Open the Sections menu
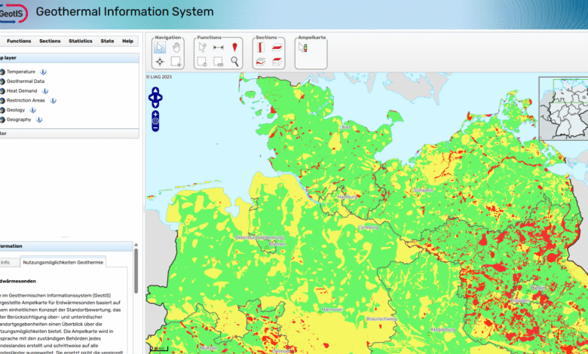 tap(50, 41)
